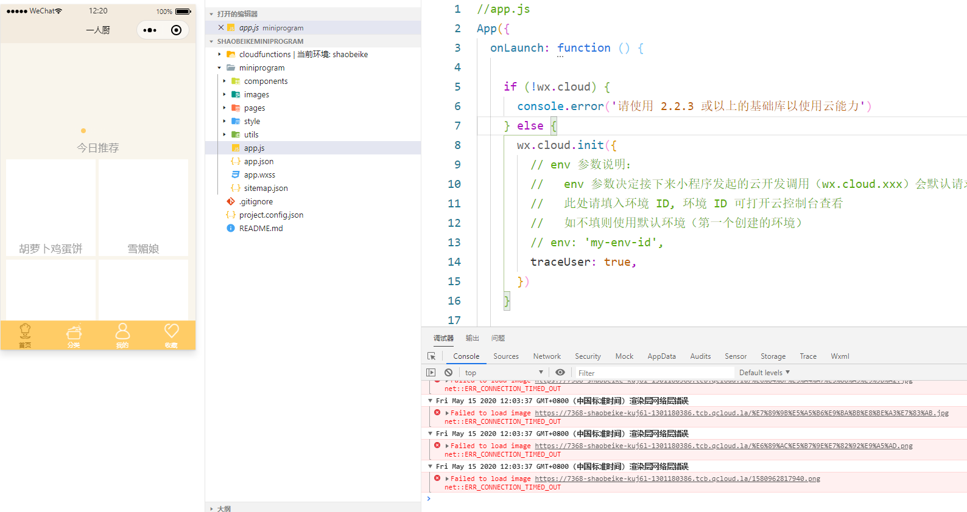Toggle the console live expression eye
Image resolution: width=967 pixels, height=512 pixels.
pos(560,372)
